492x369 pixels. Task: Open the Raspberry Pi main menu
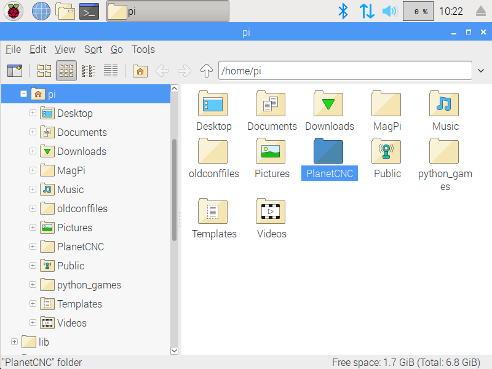pos(14,11)
